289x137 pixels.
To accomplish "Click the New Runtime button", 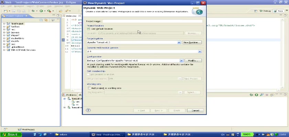I will coord(192,42).
